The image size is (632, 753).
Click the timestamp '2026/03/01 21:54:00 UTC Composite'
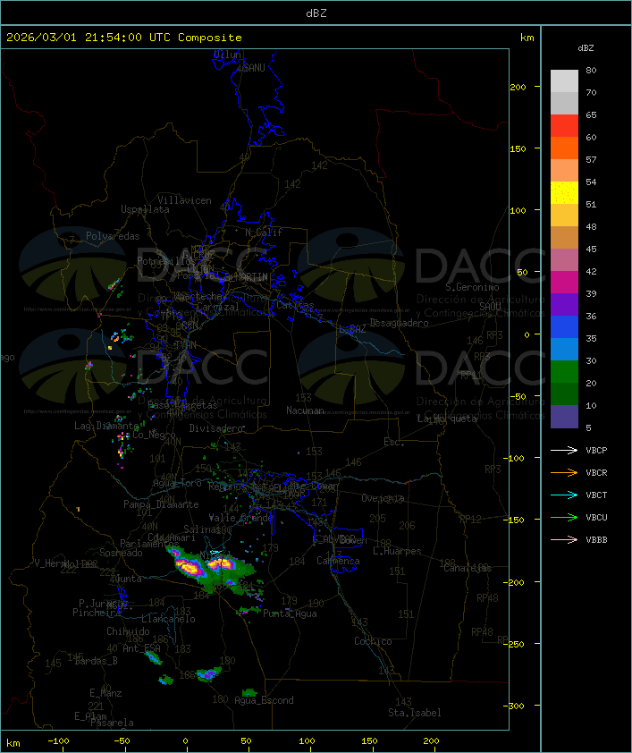pyautogui.click(x=124, y=38)
